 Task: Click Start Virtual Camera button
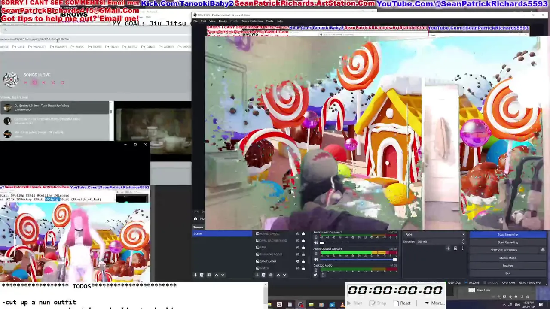[x=504, y=250]
